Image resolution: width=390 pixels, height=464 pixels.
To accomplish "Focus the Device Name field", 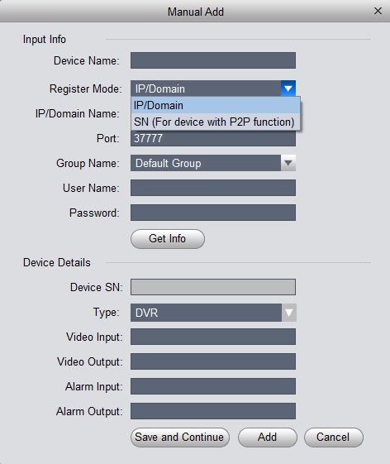I will pyautogui.click(x=213, y=60).
